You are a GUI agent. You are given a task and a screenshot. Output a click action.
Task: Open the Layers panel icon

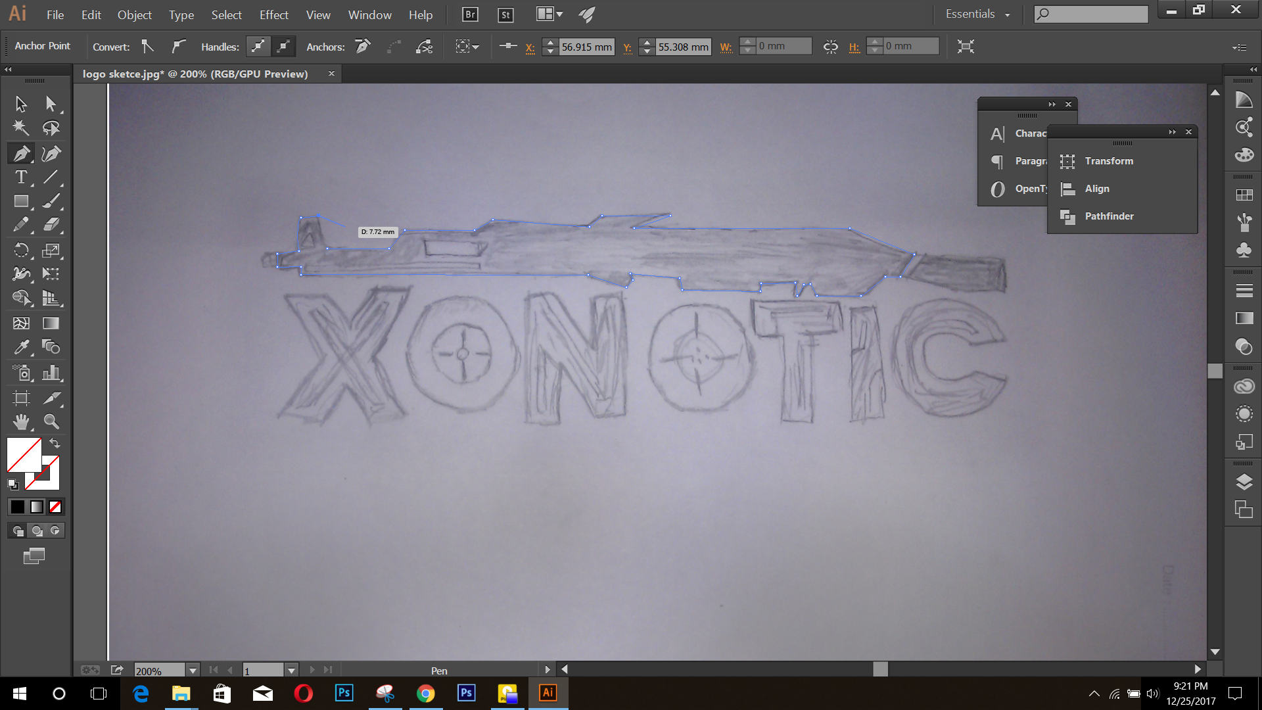(x=1244, y=482)
